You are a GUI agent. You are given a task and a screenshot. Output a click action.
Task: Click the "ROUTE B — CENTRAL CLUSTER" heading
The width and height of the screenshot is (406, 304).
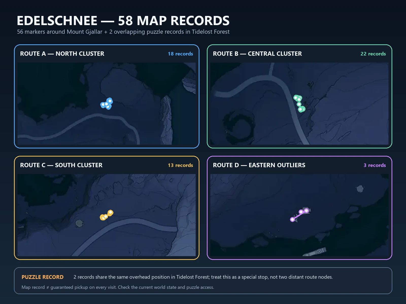[x=257, y=54]
